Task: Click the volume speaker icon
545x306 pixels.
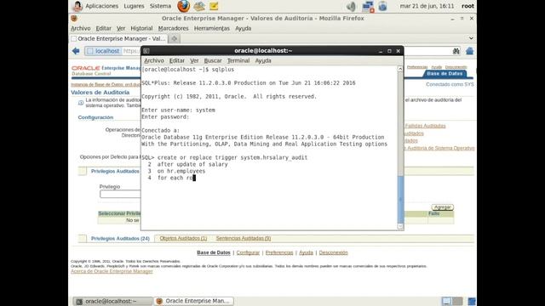Action: [352, 6]
